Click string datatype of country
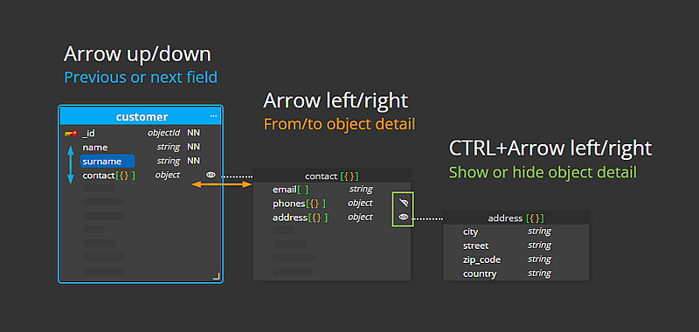Viewport: 699px width, 332px height. coord(539,273)
